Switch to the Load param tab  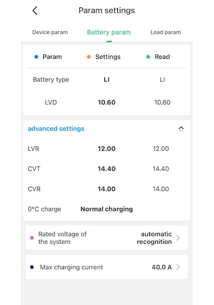click(x=166, y=32)
